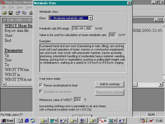Open the Edit menu
This screenshot has height=124, width=165.
(x=11, y=7)
